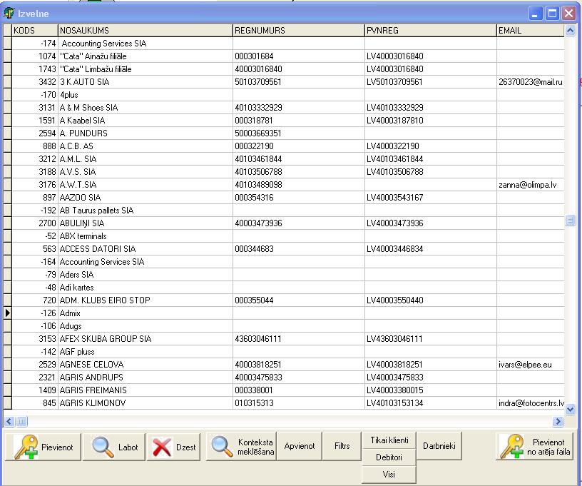Viewport: 582px width, 486px height.
Task: Click email indra@fotocentrs.lv
Action: coord(531,403)
